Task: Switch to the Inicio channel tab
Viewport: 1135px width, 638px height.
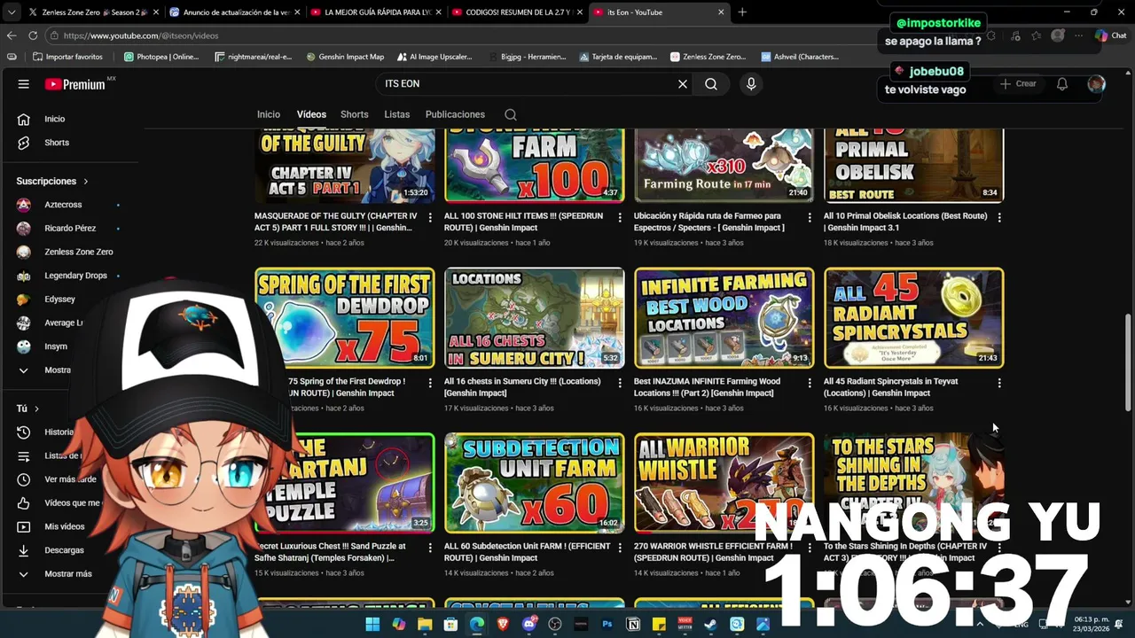Action: [269, 114]
